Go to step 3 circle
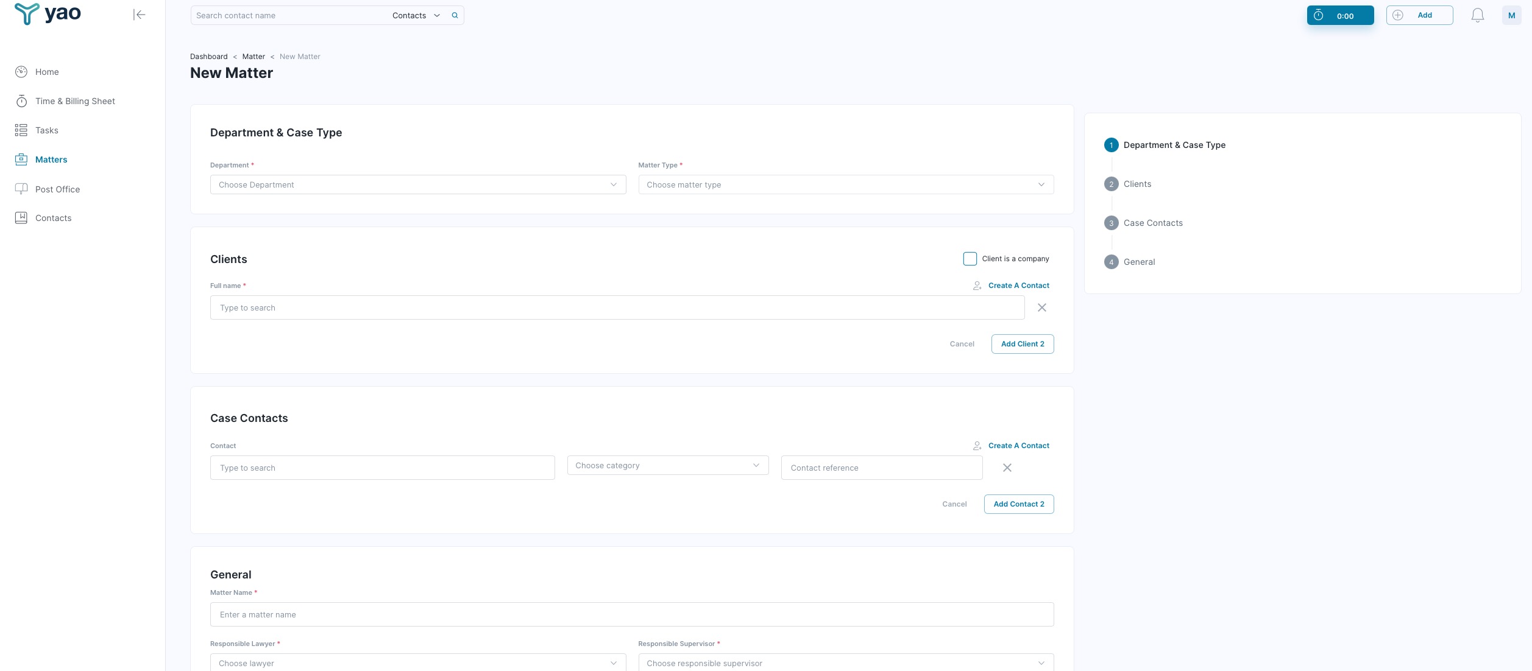The image size is (1532, 671). click(1112, 223)
